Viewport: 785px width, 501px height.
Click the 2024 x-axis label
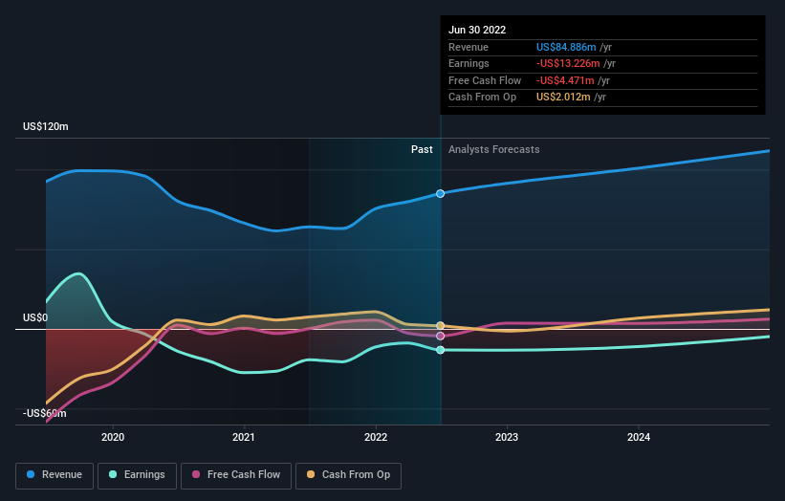(x=639, y=437)
